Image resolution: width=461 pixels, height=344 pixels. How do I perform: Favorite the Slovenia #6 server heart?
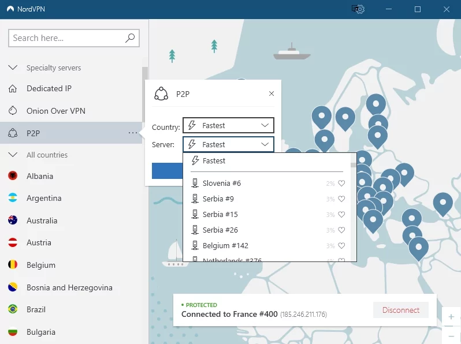[341, 184]
